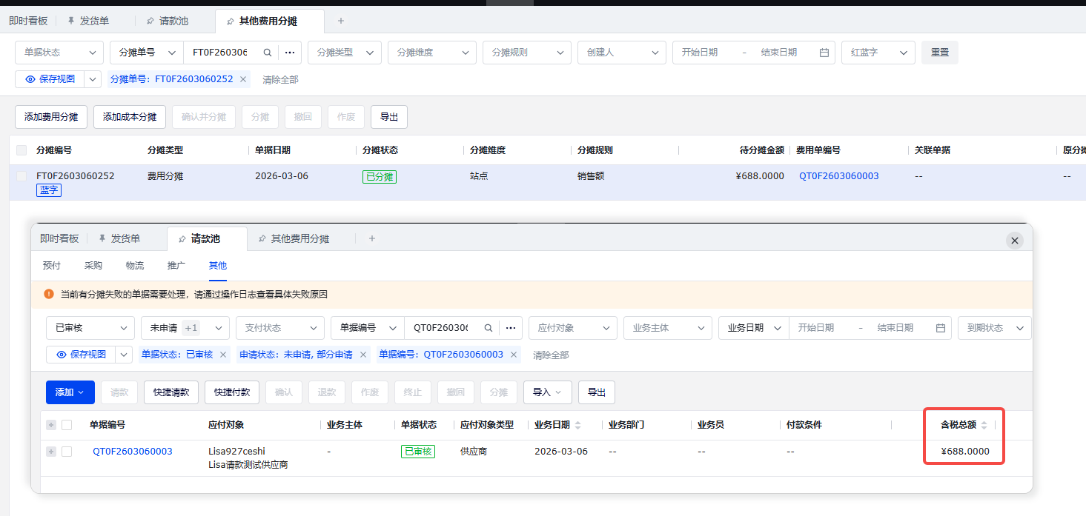Open the QT0F2603060003 link in 费用单编号 column
This screenshot has width=1086, height=516.
[838, 176]
